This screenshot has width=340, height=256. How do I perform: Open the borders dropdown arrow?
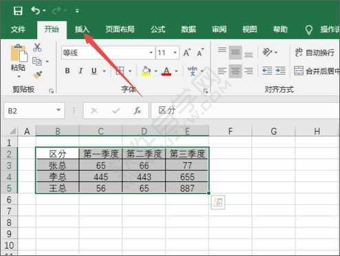pos(130,71)
